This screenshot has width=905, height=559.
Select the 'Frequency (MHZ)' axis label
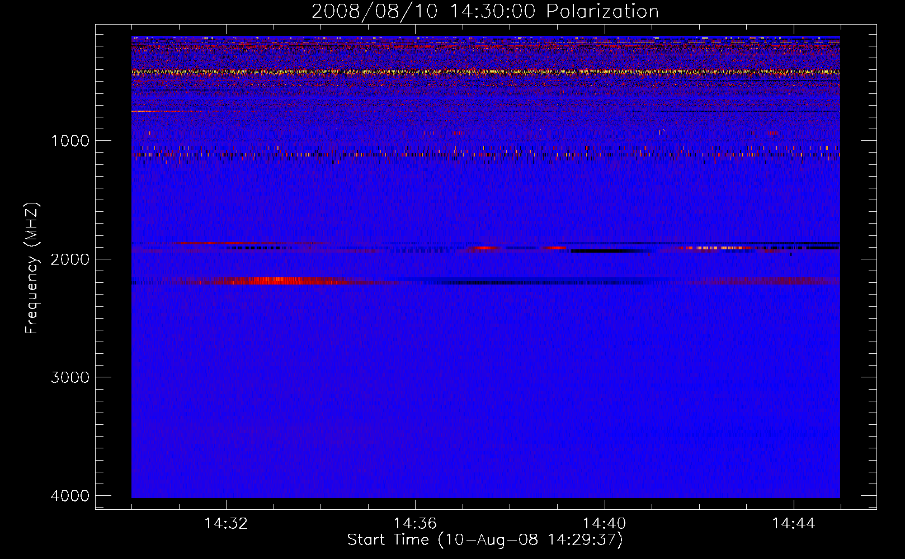pos(32,268)
